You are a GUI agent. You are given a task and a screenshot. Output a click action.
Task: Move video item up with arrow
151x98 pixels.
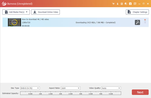click(145, 21)
